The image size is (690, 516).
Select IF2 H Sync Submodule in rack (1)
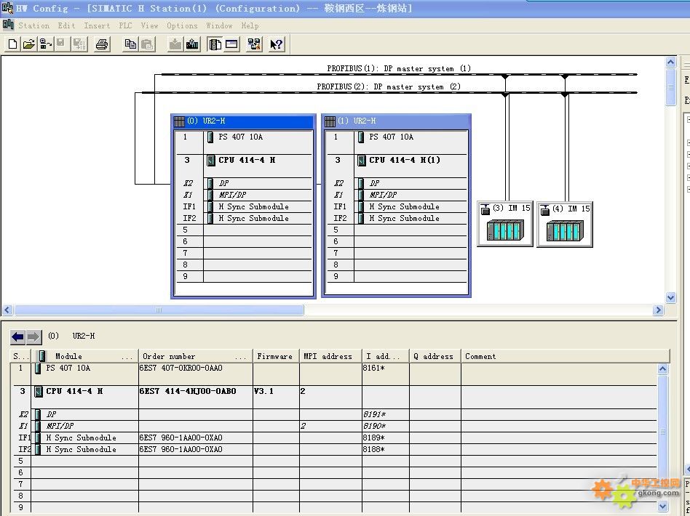404,218
